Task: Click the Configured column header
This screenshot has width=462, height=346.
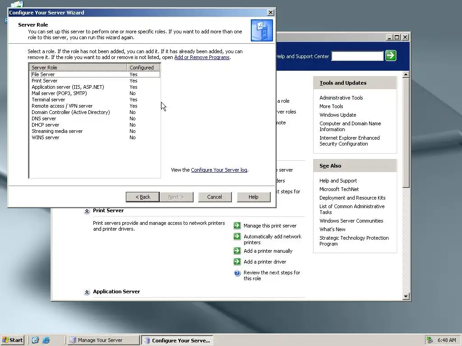Action: click(x=143, y=68)
